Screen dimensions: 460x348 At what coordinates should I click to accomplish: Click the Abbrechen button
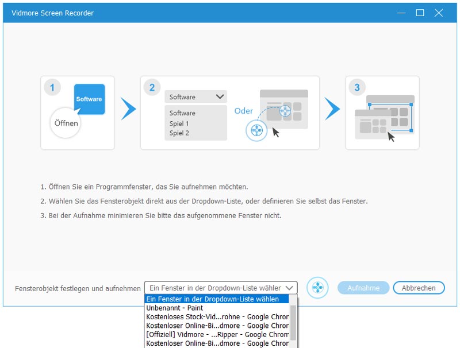point(419,288)
